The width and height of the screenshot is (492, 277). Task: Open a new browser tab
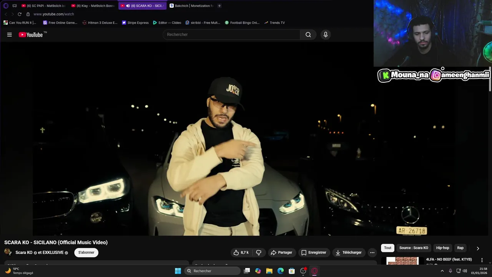pos(219,6)
